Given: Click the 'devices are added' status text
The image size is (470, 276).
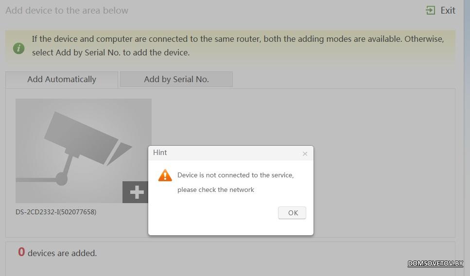Looking at the screenshot, I should coord(62,253).
